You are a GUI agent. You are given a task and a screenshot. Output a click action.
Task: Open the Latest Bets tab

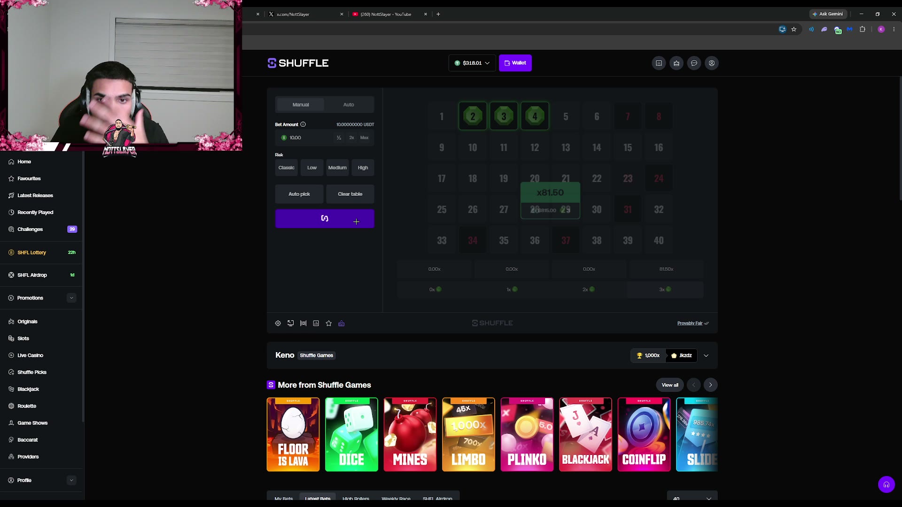tap(318, 499)
